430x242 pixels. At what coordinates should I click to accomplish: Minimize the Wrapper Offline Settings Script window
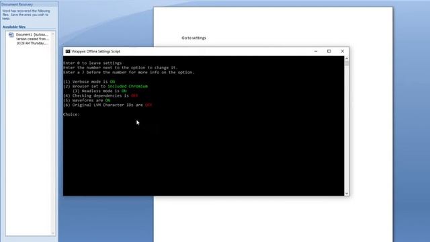click(316, 51)
